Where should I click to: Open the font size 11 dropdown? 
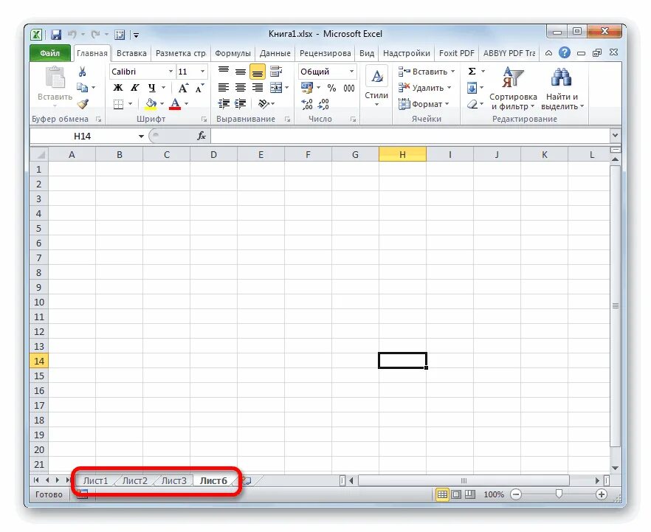tap(202, 72)
